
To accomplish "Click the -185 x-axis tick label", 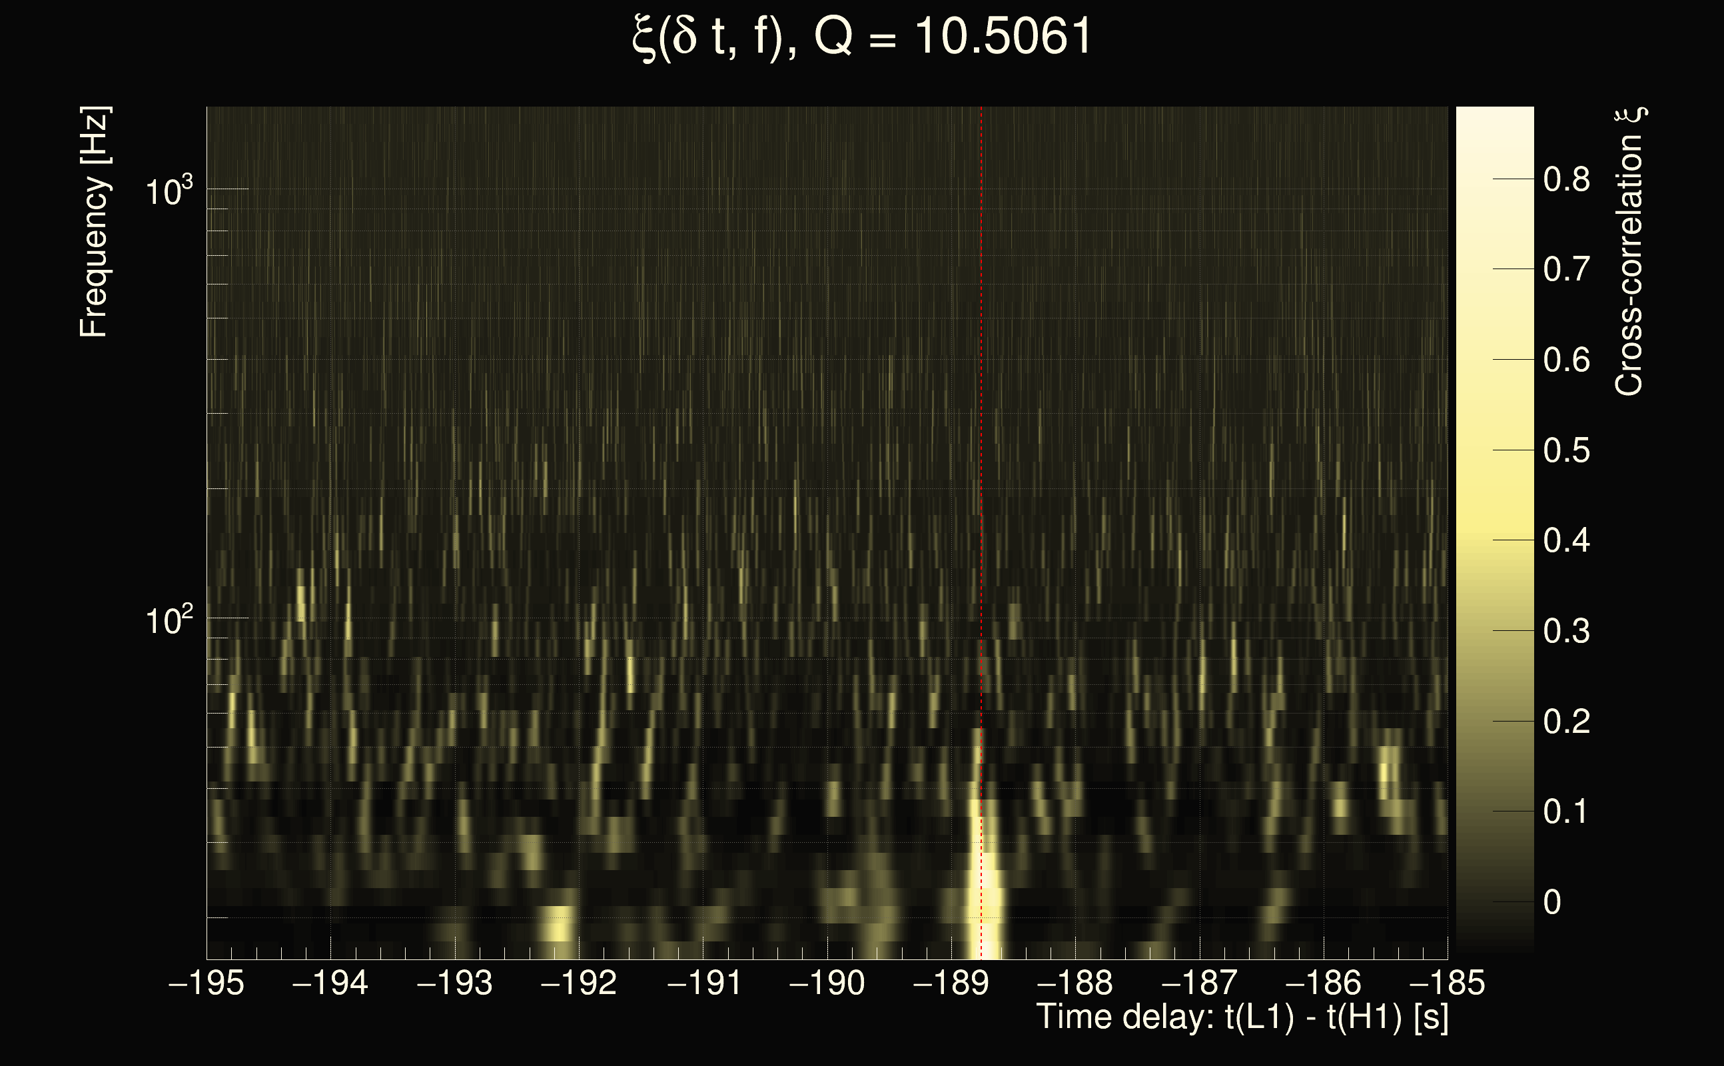I will pyautogui.click(x=1447, y=983).
